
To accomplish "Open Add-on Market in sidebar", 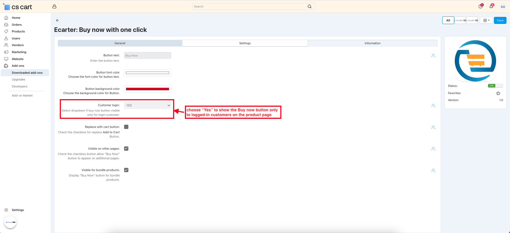I will pos(22,95).
